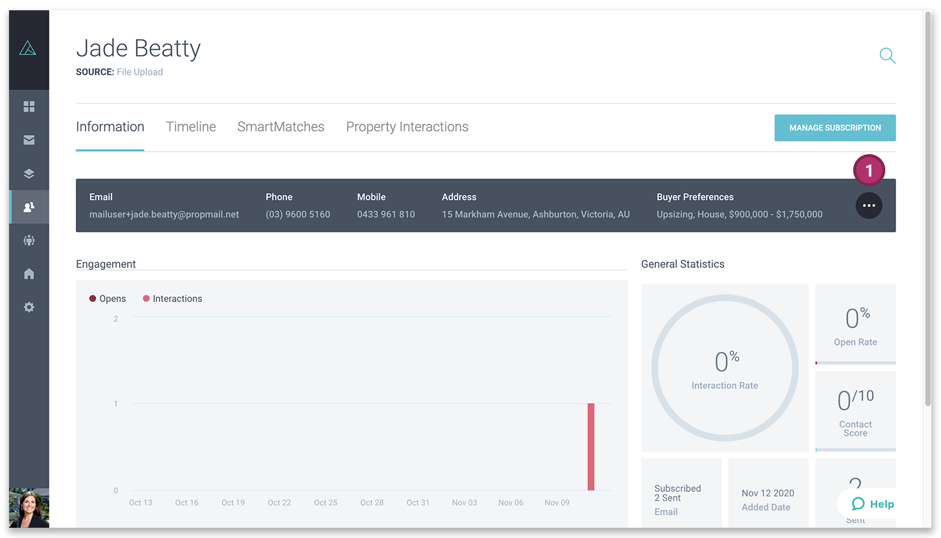
Task: Open the settings gear in sidebar
Action: (x=29, y=307)
